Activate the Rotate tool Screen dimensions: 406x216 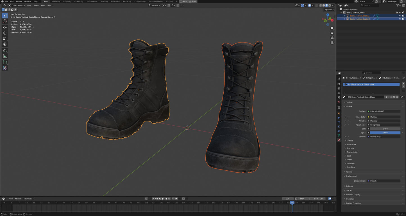click(x=5, y=33)
